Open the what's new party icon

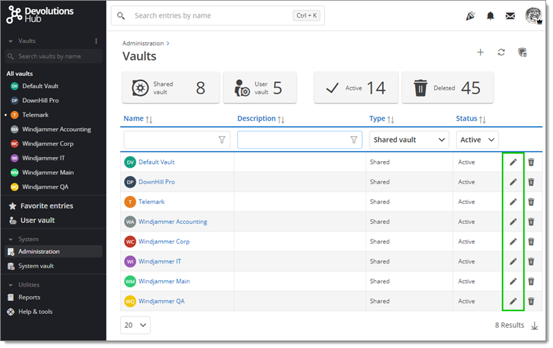[470, 16]
